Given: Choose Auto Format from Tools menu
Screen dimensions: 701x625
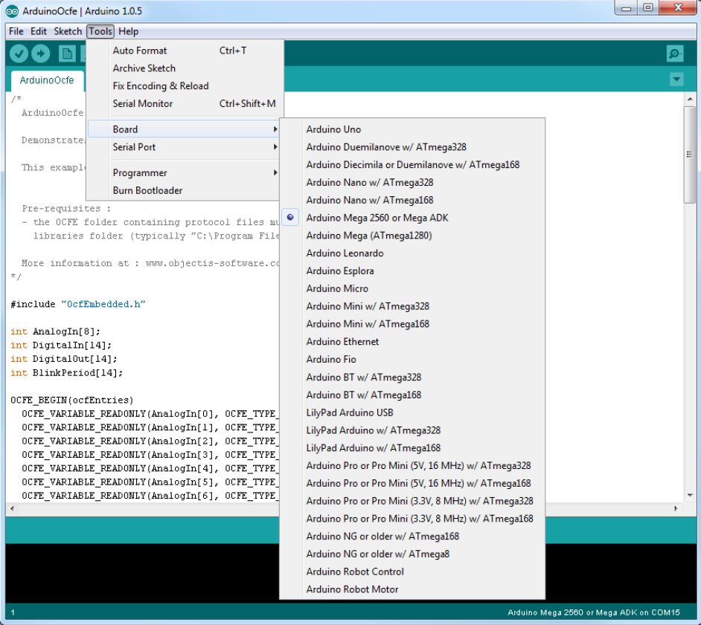Looking at the screenshot, I should pos(183,51).
